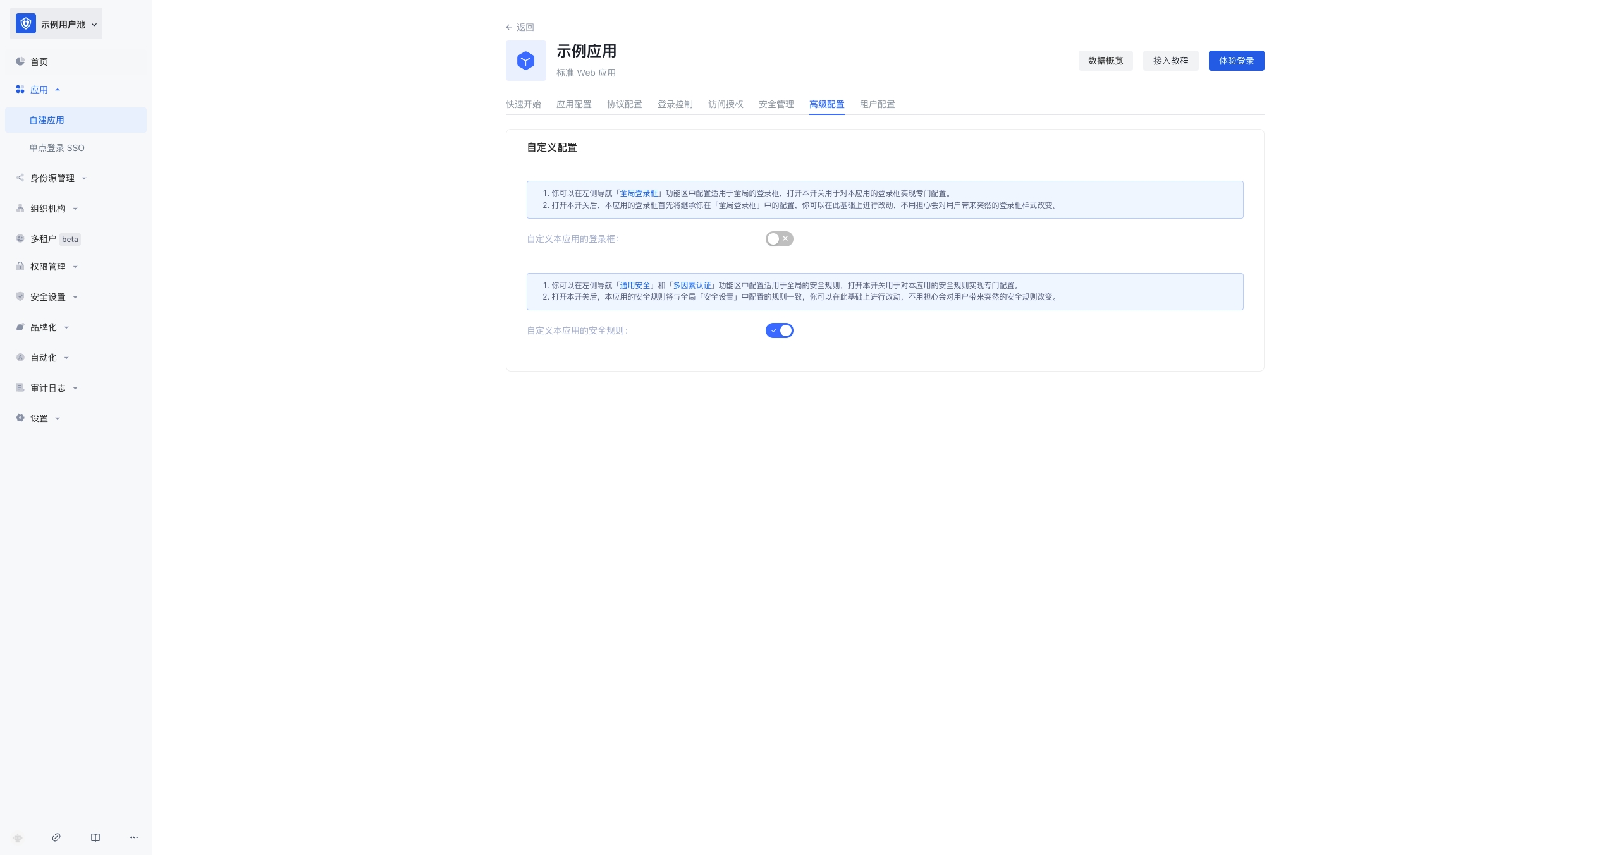
Task: Open the 全局登录框 link in the notice
Action: coord(639,193)
